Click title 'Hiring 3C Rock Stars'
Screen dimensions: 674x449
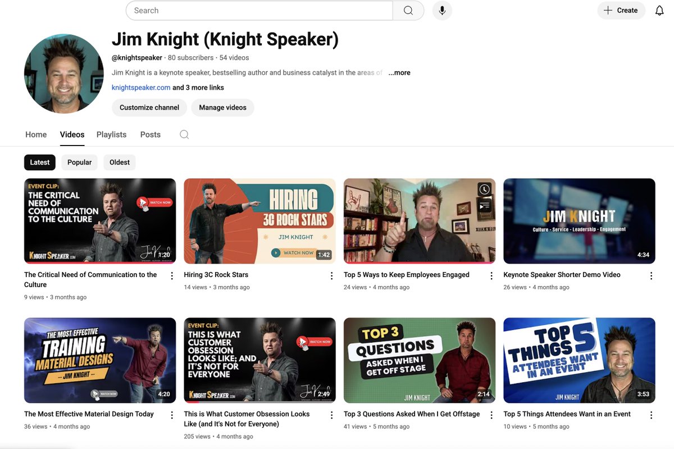click(216, 275)
